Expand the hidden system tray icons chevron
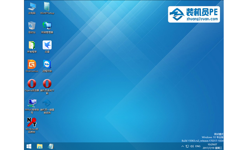 [x=183, y=146]
